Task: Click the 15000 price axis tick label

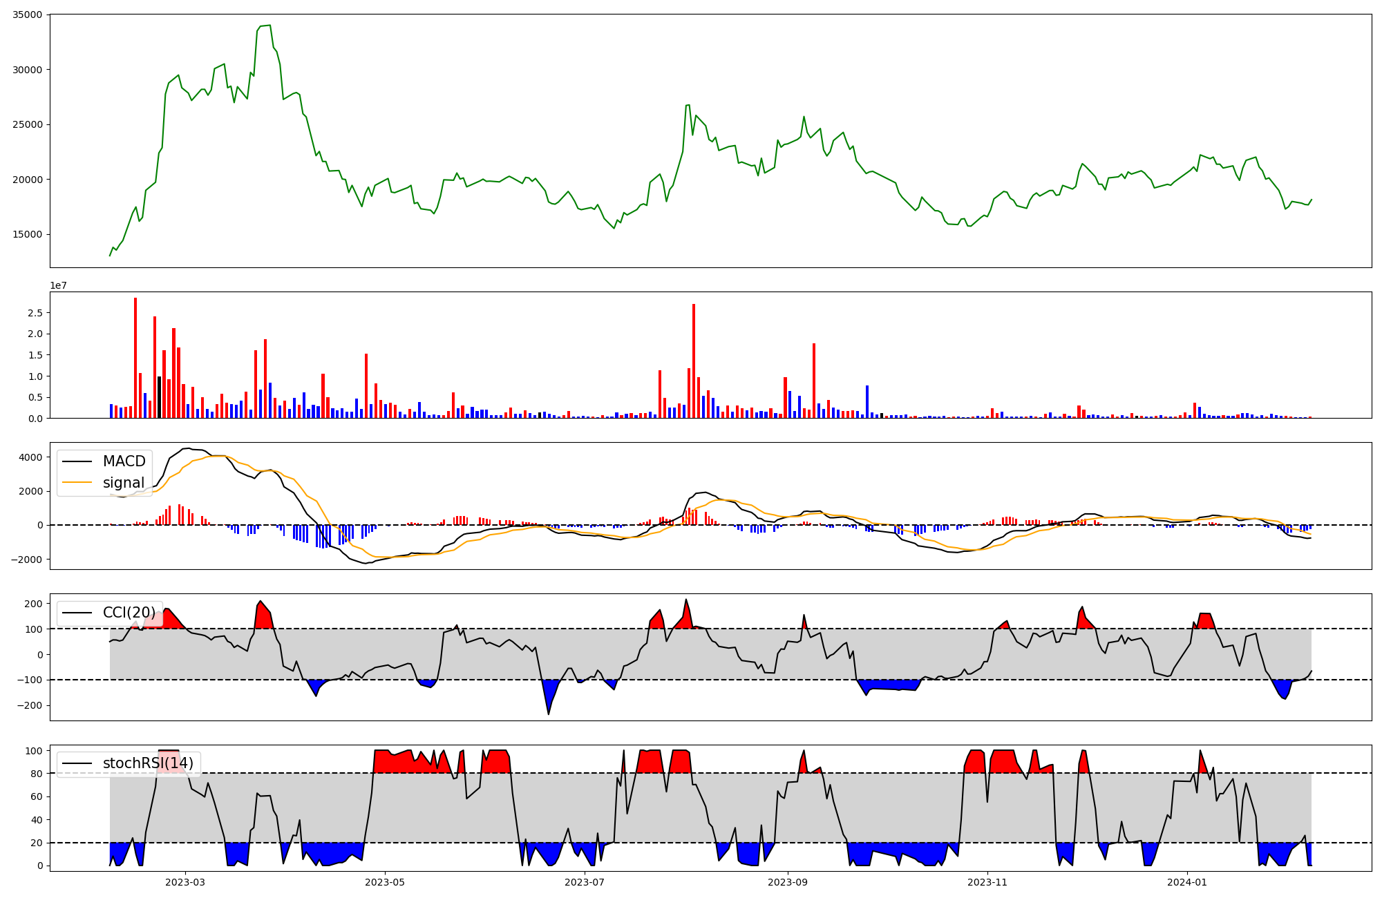Action: [28, 234]
